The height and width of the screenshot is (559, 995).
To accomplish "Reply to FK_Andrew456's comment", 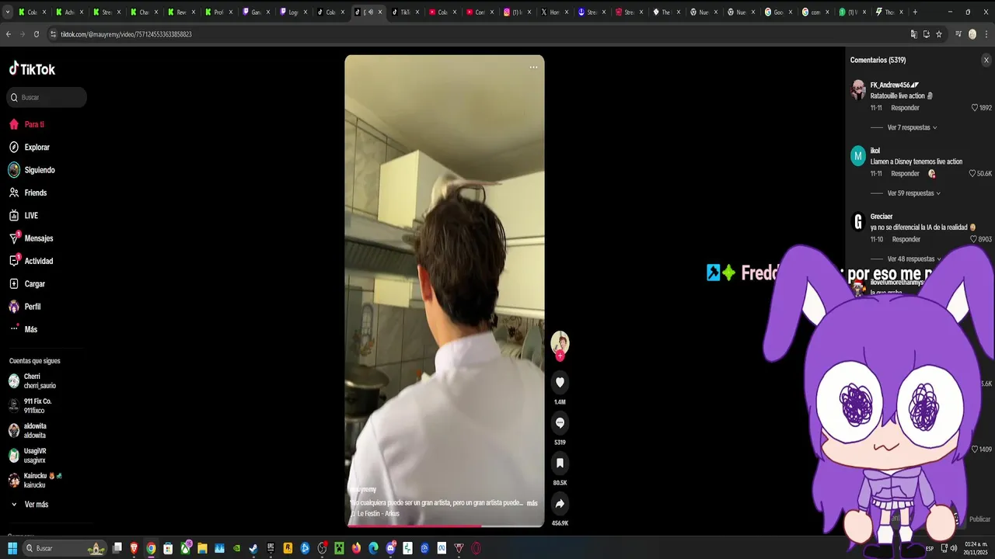I will [905, 108].
